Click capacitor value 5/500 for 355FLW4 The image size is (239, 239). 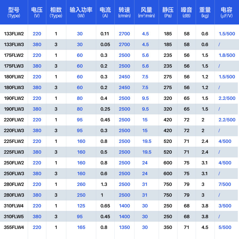click(225, 227)
